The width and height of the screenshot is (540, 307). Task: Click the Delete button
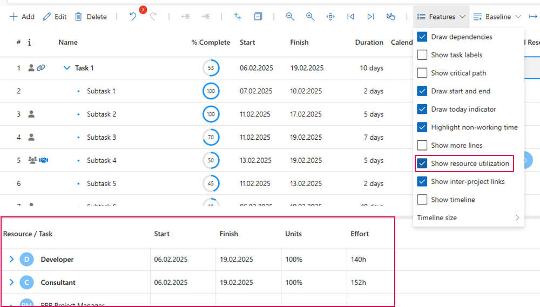91,17
